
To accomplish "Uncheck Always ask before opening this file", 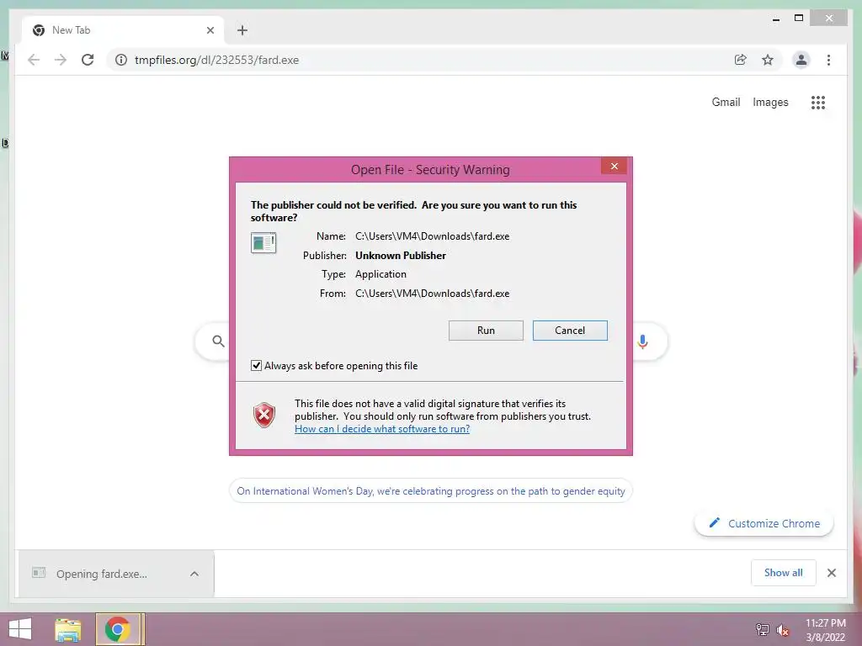I will coord(256,366).
